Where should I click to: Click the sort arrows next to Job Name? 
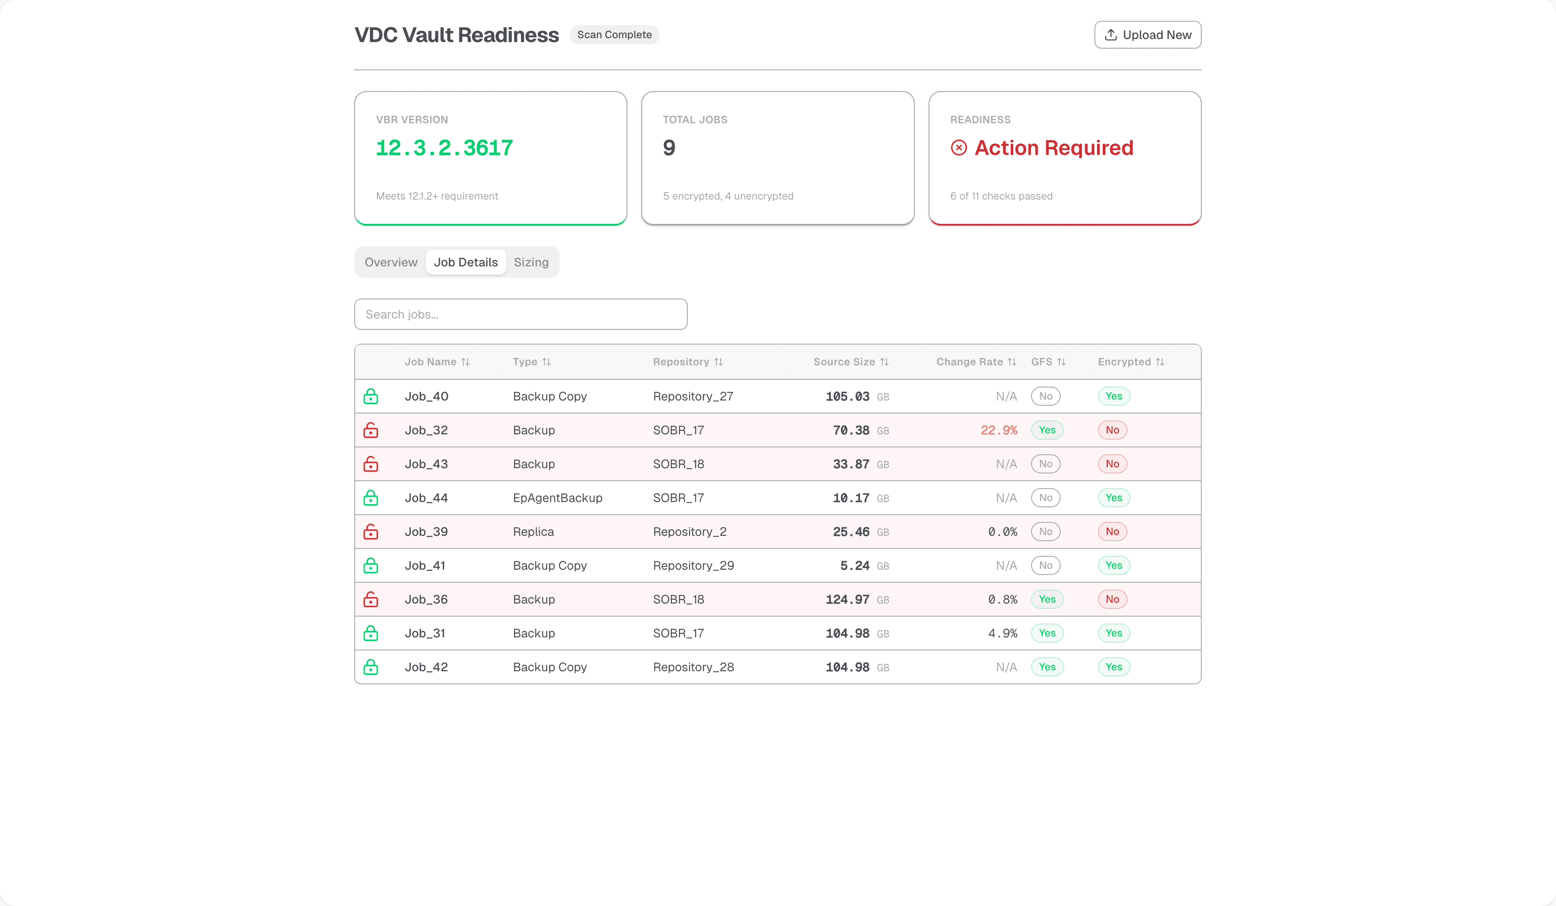coord(465,362)
